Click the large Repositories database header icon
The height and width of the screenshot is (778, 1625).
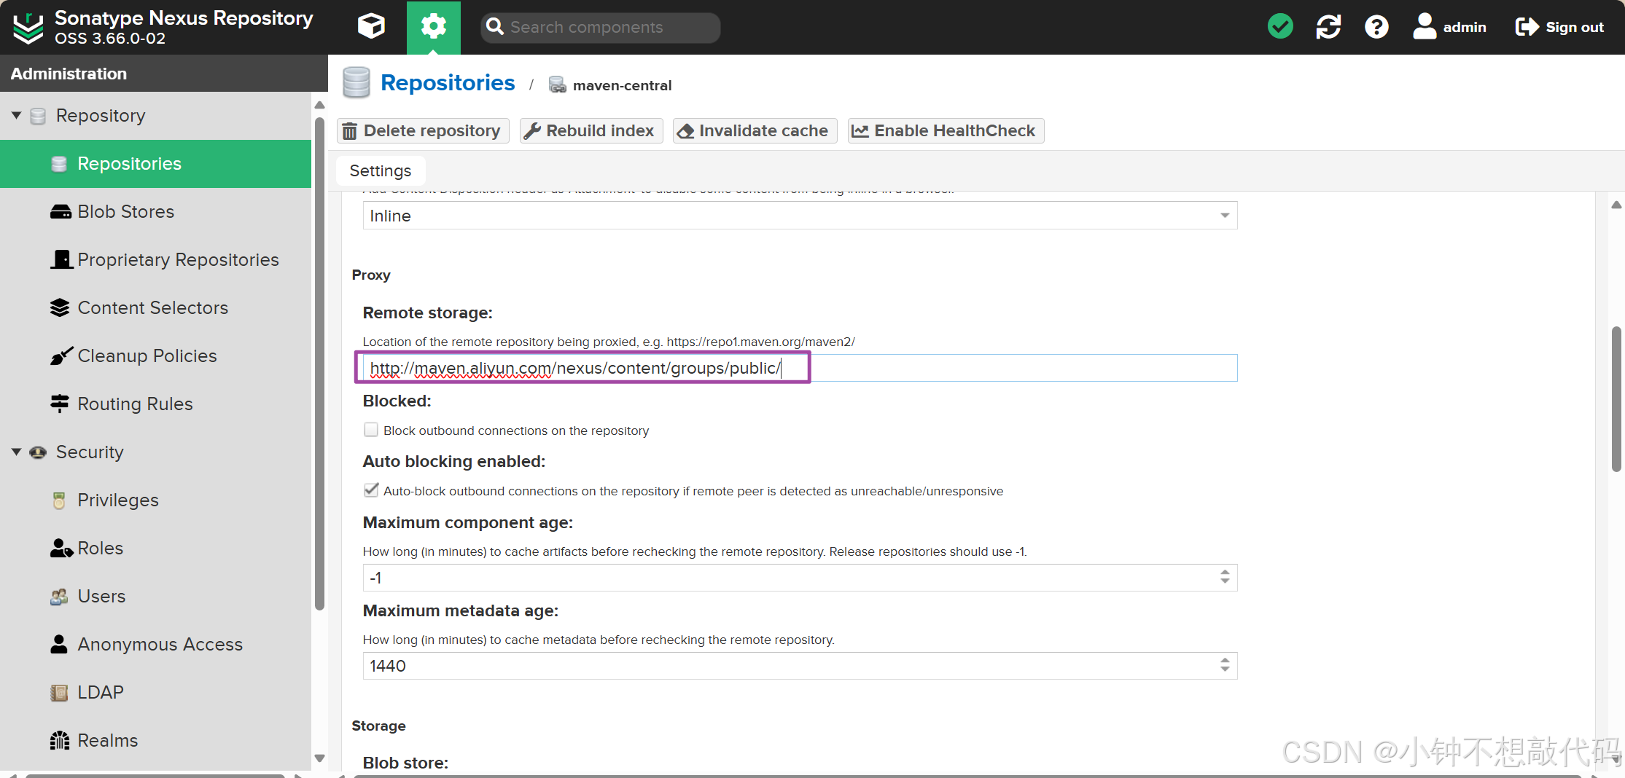(x=356, y=82)
